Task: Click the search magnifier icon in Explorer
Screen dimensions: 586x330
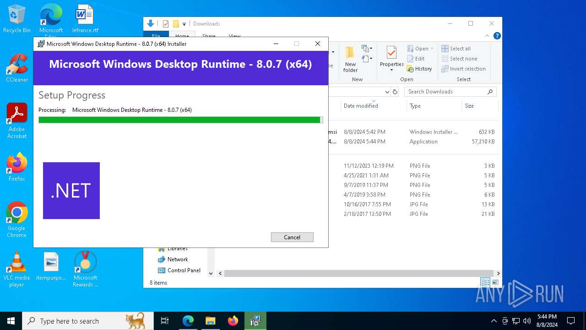Action: click(x=490, y=92)
